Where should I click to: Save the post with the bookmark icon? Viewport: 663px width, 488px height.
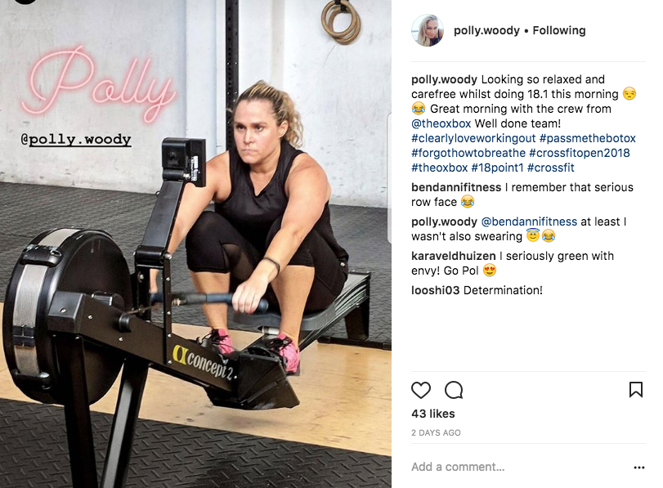[x=636, y=389]
